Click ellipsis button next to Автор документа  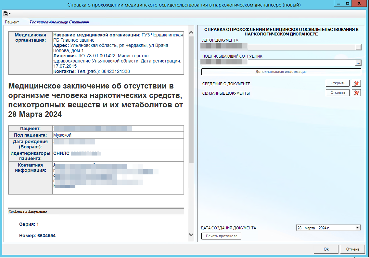pos(358,47)
